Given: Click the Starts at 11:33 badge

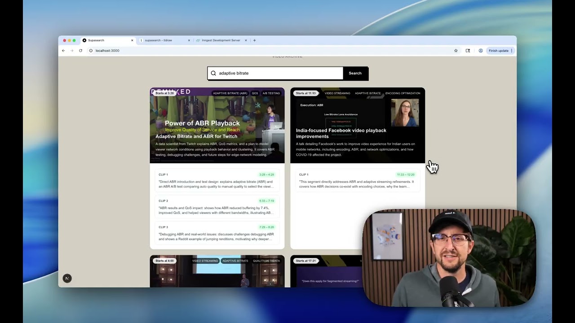Looking at the screenshot, I should tap(306, 93).
